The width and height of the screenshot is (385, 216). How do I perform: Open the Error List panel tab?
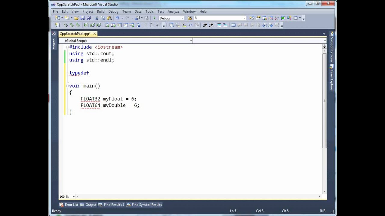(69, 205)
